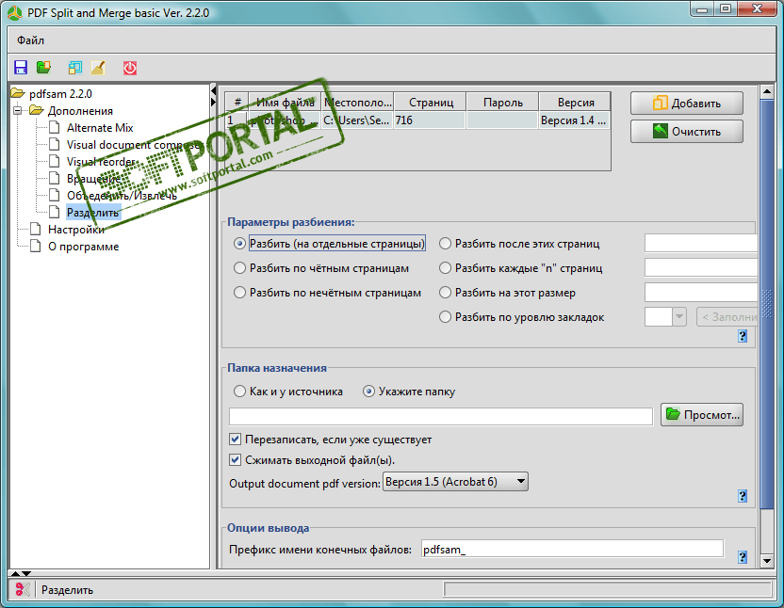Toggle Сжимать выходной файл(ы) checkbox
This screenshot has height=608, width=784.
(x=235, y=459)
